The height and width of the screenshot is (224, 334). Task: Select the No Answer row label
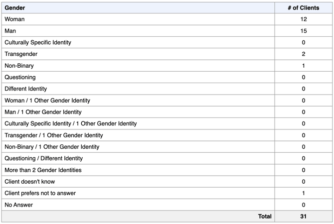[19, 205]
